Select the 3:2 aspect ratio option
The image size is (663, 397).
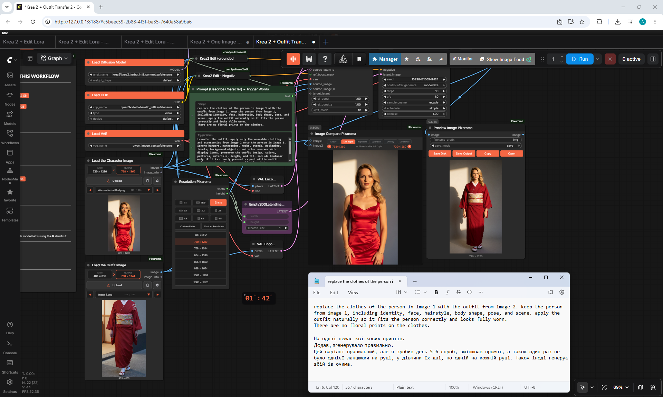coord(201,210)
